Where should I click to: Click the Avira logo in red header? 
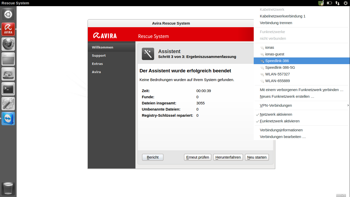[x=105, y=36]
